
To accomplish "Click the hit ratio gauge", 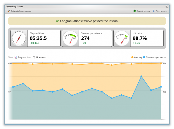I will tap(122, 38).
